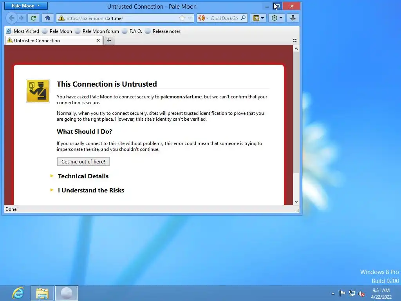Click the vertical scrollbar thumb
Screen dimensions: 401x301
[296, 112]
